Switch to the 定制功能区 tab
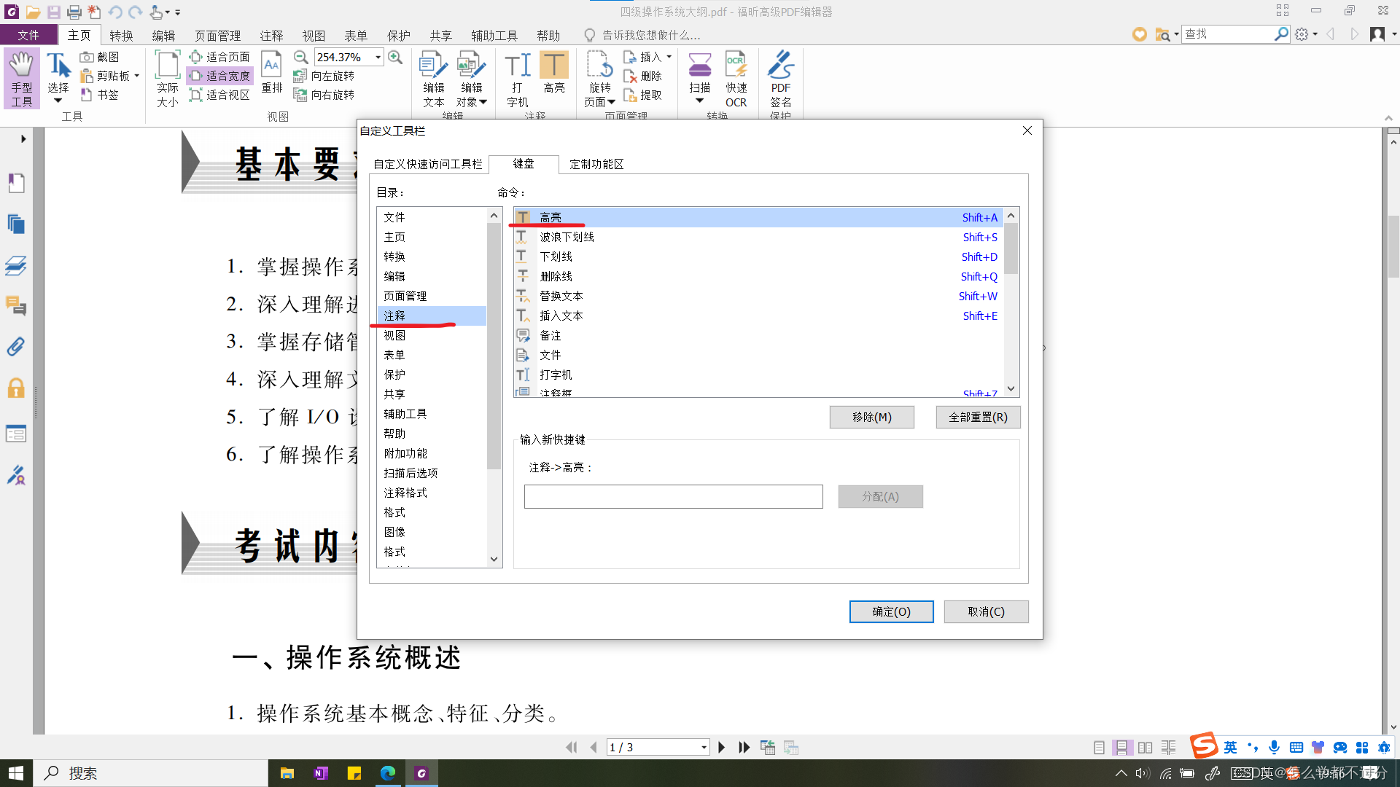The image size is (1400, 787). [596, 164]
